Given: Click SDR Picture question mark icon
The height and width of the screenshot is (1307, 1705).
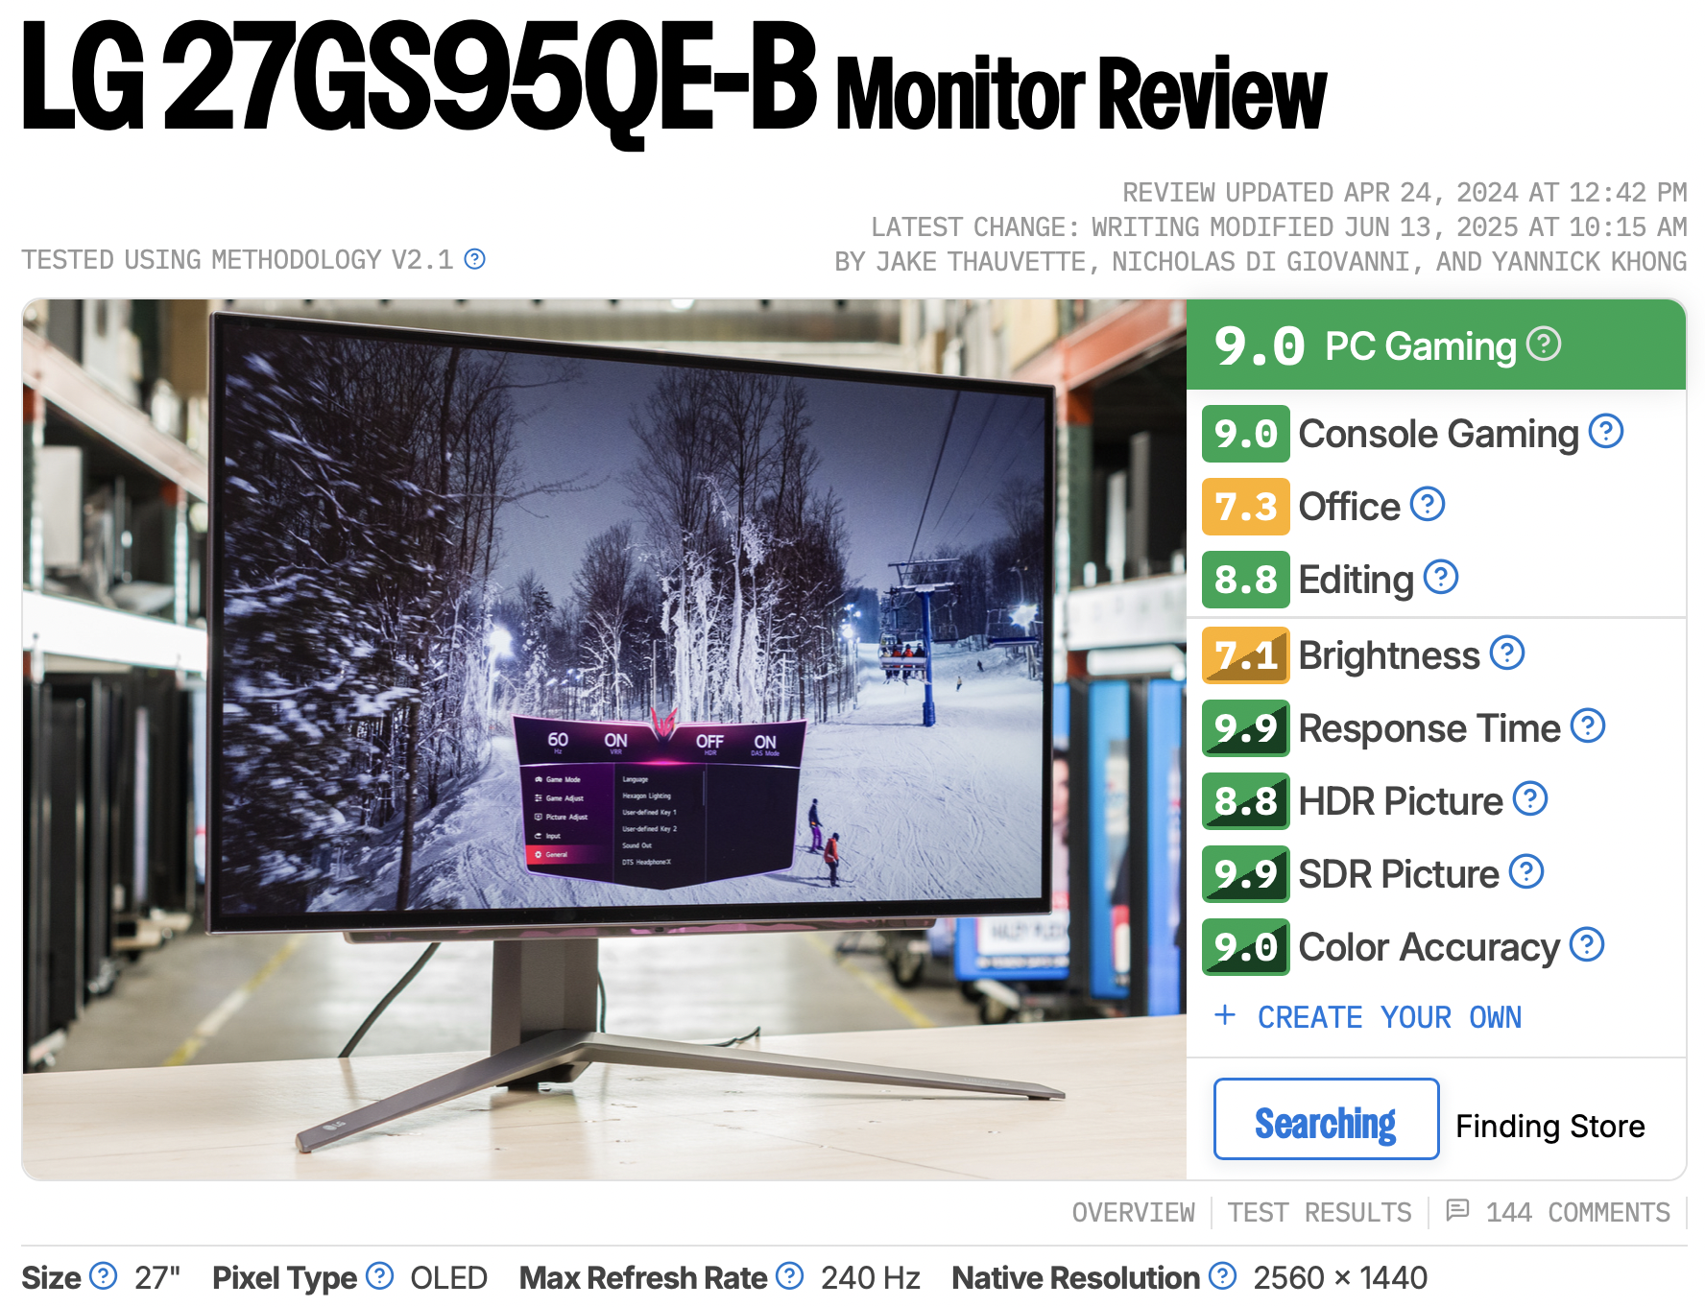Looking at the screenshot, I should tap(1526, 872).
